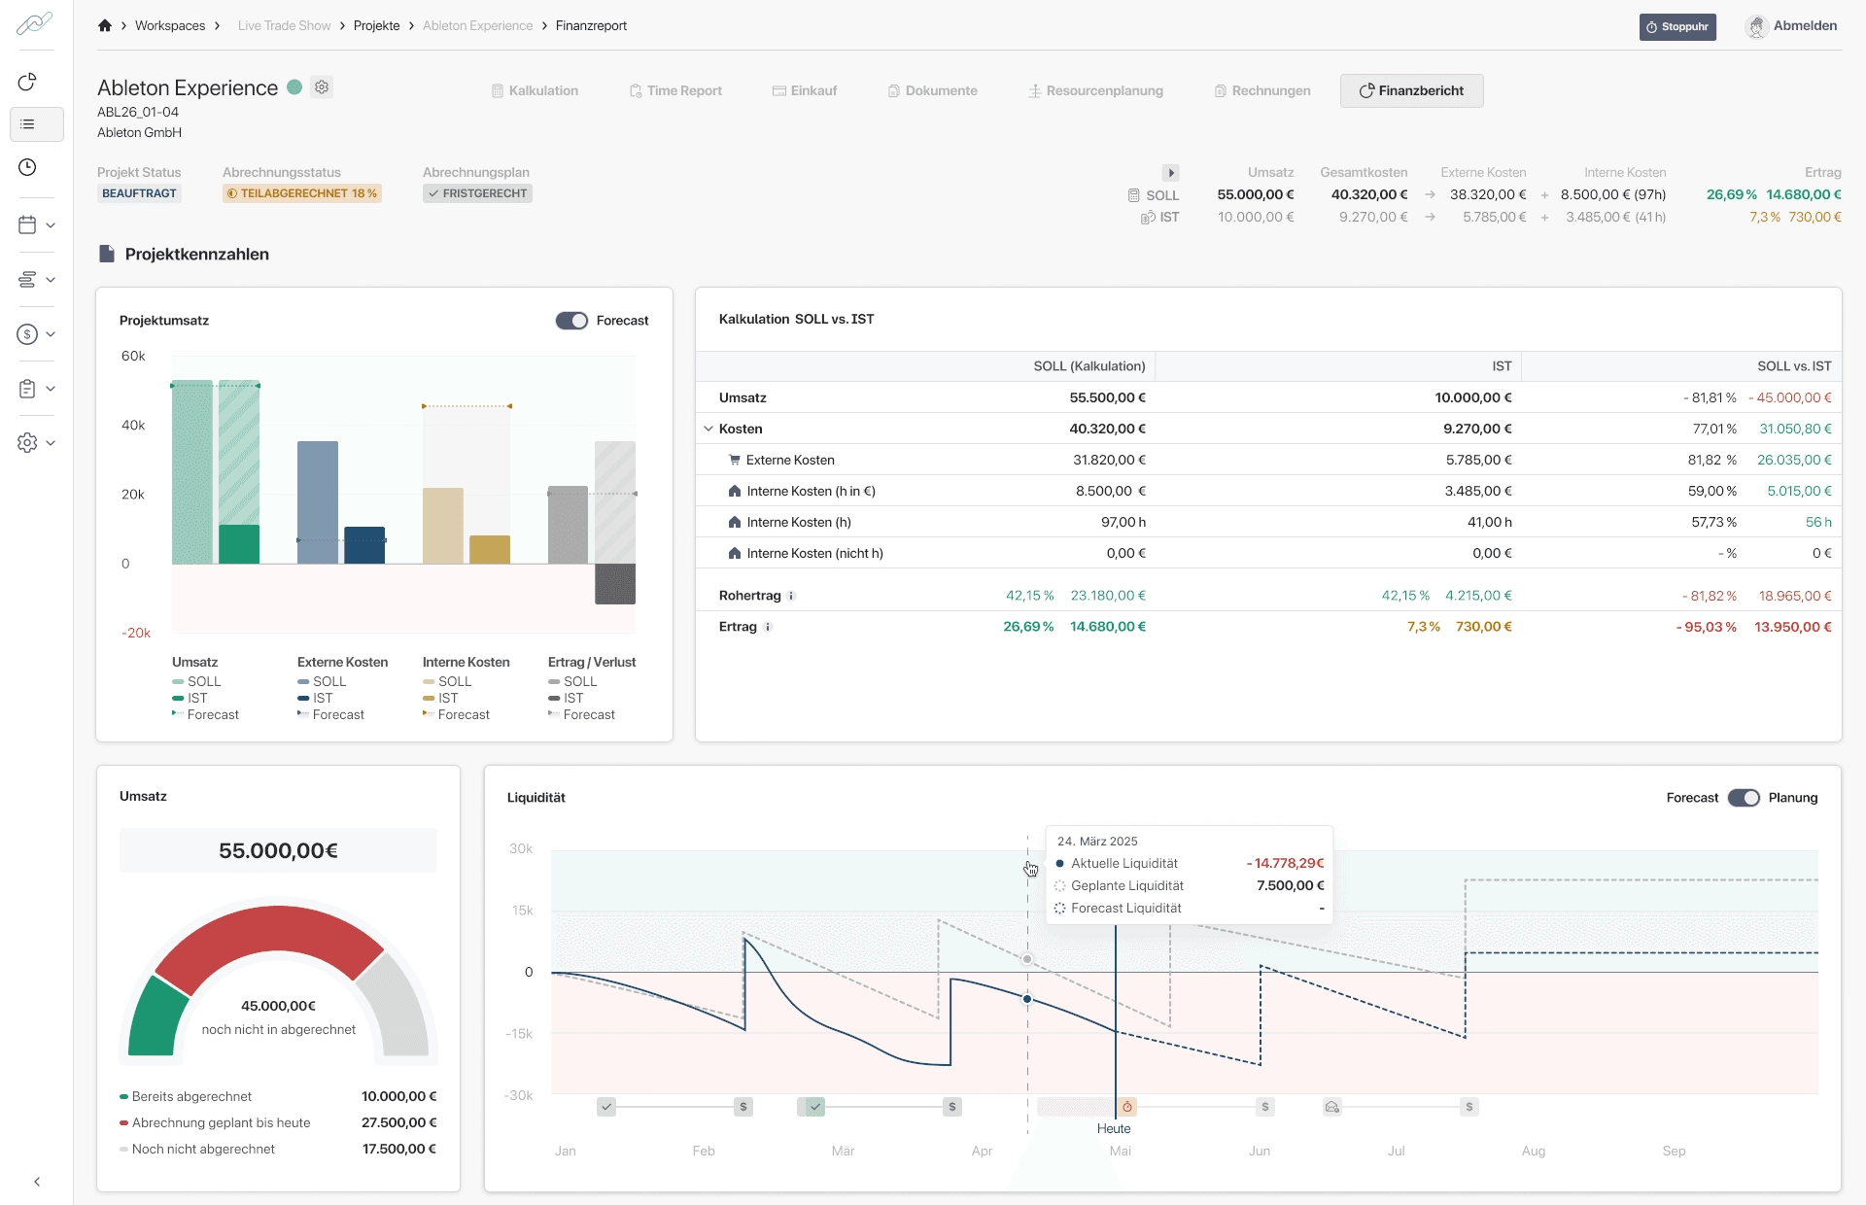Click the home breadcrumb icon
The image size is (1866, 1205).
[105, 25]
